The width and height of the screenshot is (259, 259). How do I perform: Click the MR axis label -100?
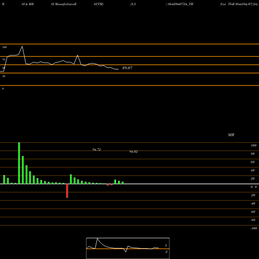point(254,228)
